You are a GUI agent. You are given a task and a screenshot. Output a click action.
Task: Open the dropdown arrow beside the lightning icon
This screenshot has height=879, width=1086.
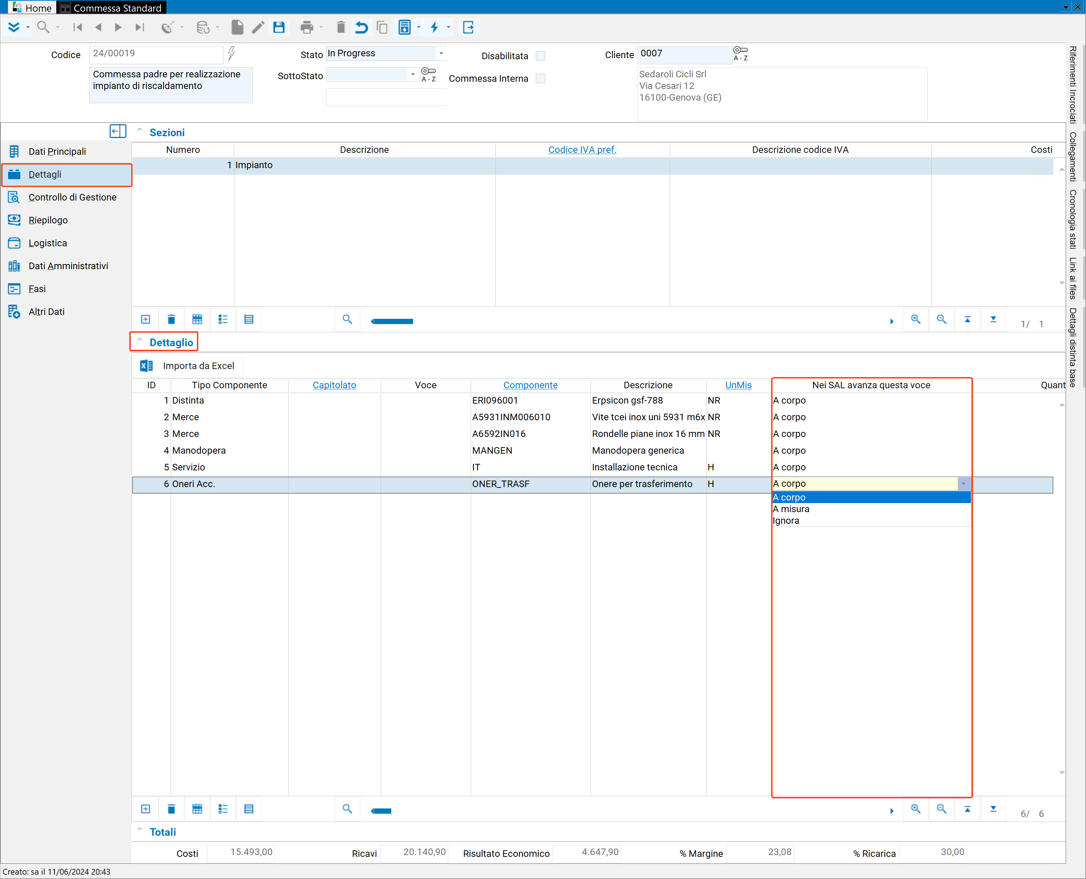(449, 27)
